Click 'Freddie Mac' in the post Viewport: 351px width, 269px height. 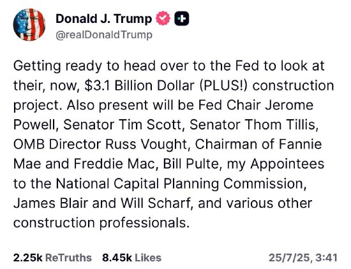pos(114,164)
